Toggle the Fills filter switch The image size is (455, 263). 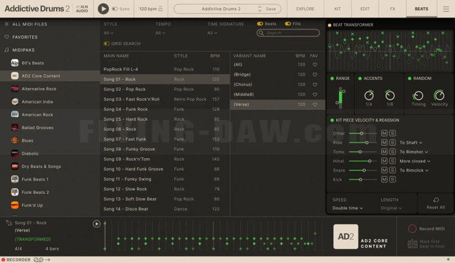click(288, 24)
